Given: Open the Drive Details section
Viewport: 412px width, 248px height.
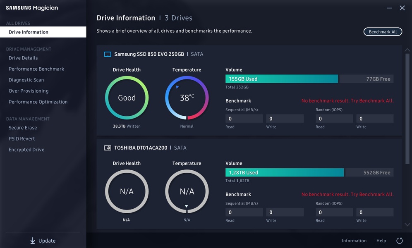Looking at the screenshot, I should coord(23,58).
